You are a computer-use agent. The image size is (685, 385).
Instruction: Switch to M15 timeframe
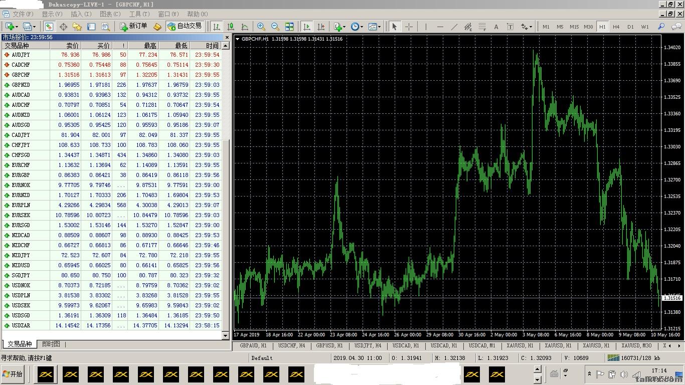tap(574, 27)
